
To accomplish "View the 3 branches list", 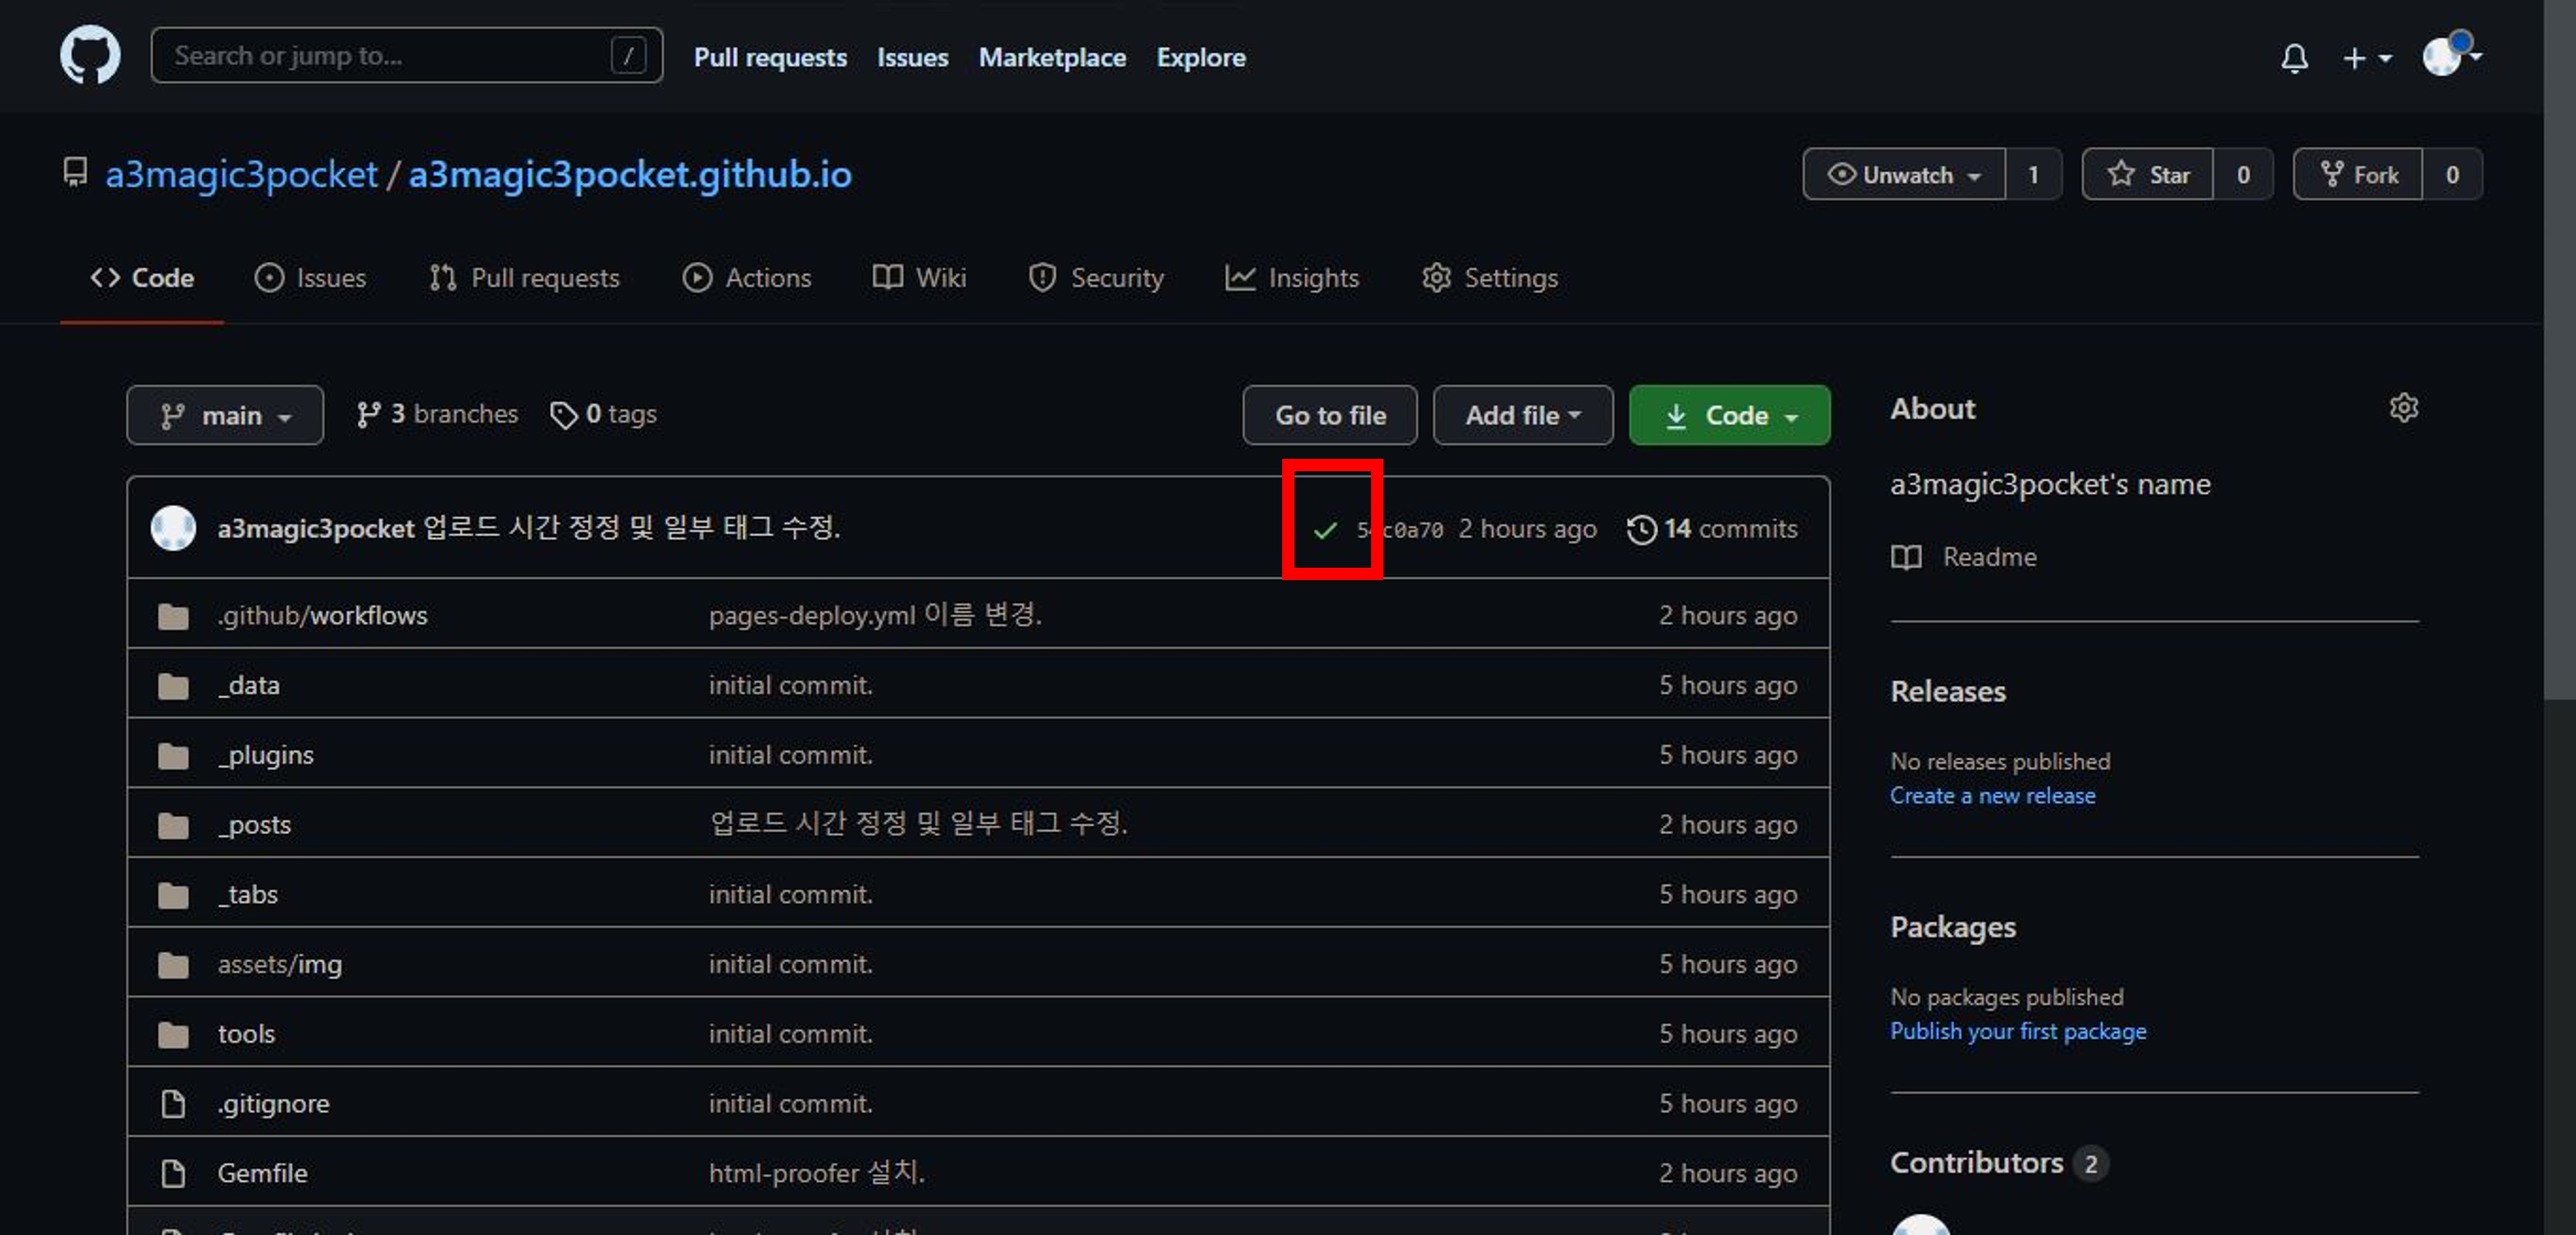I will click(x=437, y=414).
